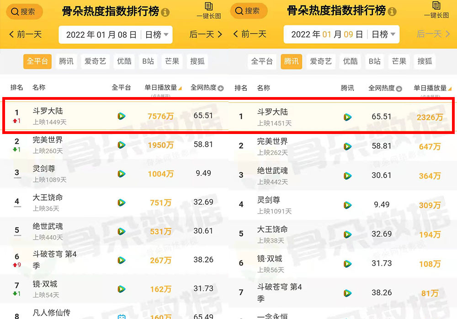Screen dimensions: 457x319
Task: Click the right panel search button
Action: (x=249, y=11)
